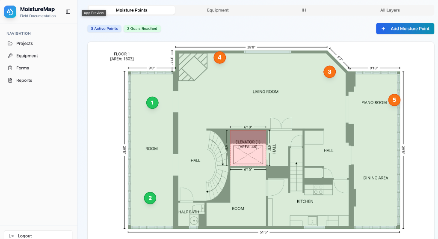Image resolution: width=438 pixels, height=239 pixels.
Task: Select green moisture point marker 1
Action: point(152,103)
